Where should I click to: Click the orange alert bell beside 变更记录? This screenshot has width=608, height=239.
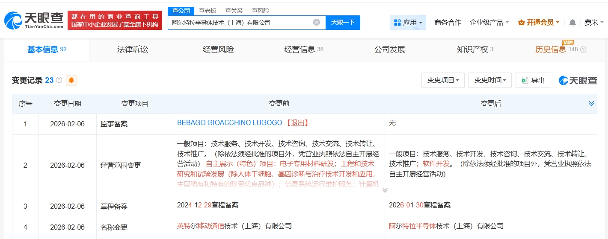(71, 80)
